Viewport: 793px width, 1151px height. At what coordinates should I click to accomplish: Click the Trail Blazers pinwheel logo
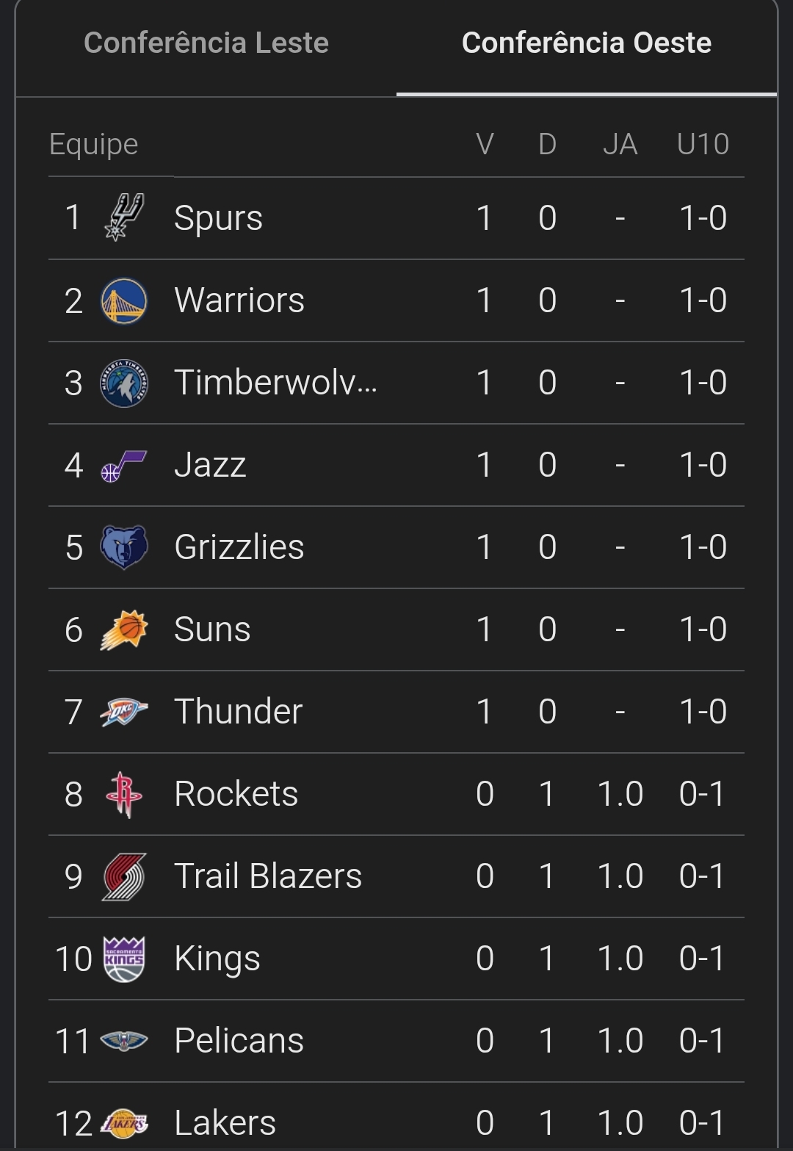[x=124, y=876]
